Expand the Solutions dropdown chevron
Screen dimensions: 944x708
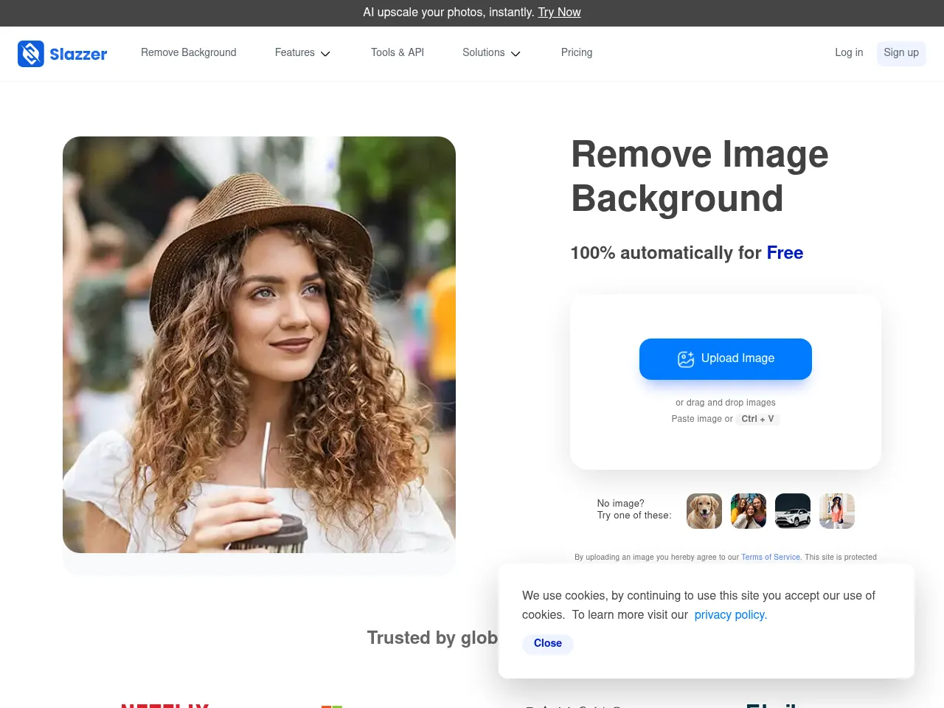[516, 54]
